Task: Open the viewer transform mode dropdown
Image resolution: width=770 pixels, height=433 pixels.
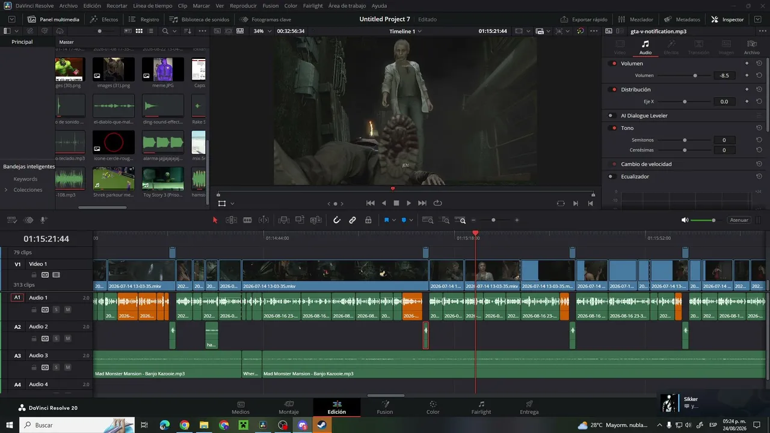Action: 232,203
